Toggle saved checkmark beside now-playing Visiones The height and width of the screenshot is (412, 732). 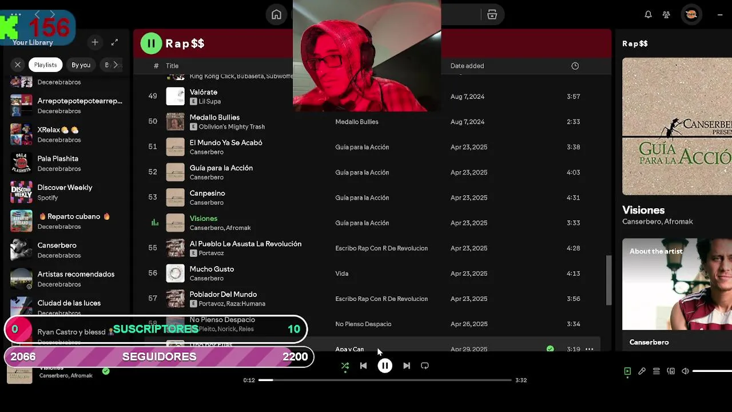point(106,371)
